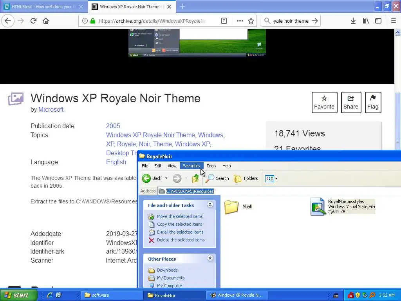Click the 2005 publication date link
The height and width of the screenshot is (301, 401).
point(113,126)
